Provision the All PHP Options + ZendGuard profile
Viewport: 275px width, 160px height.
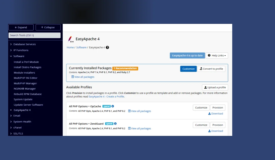pos(218,125)
